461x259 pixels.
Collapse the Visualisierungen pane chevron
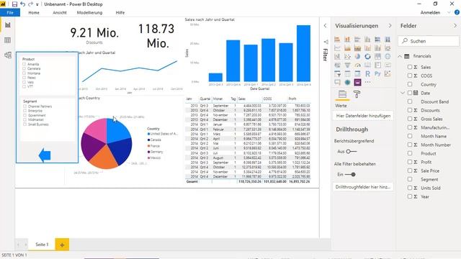point(390,26)
